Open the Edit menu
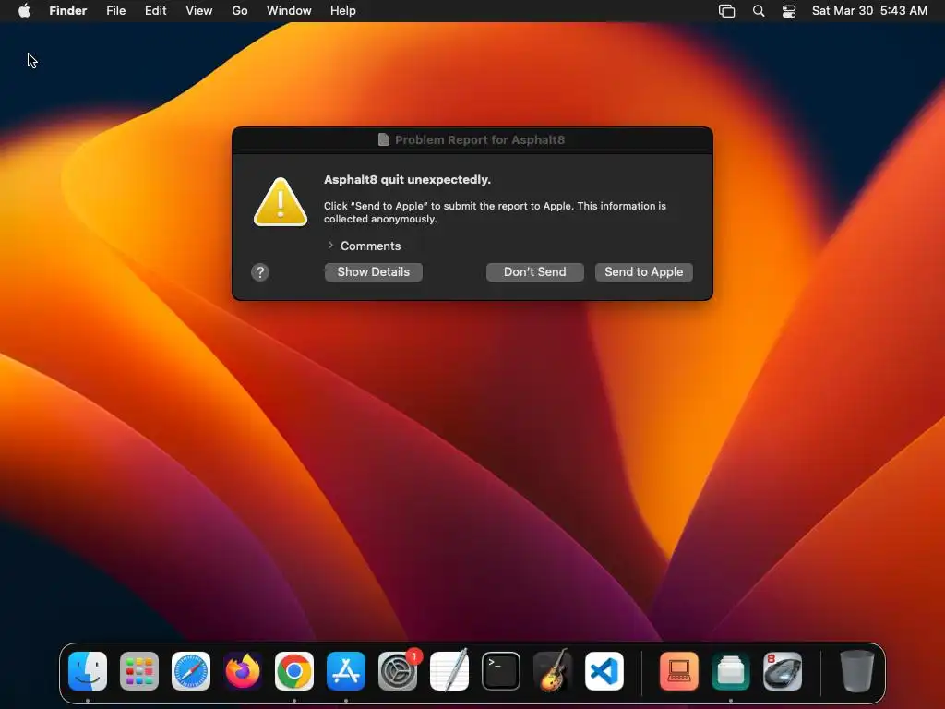The height and width of the screenshot is (709, 945). pos(155,11)
